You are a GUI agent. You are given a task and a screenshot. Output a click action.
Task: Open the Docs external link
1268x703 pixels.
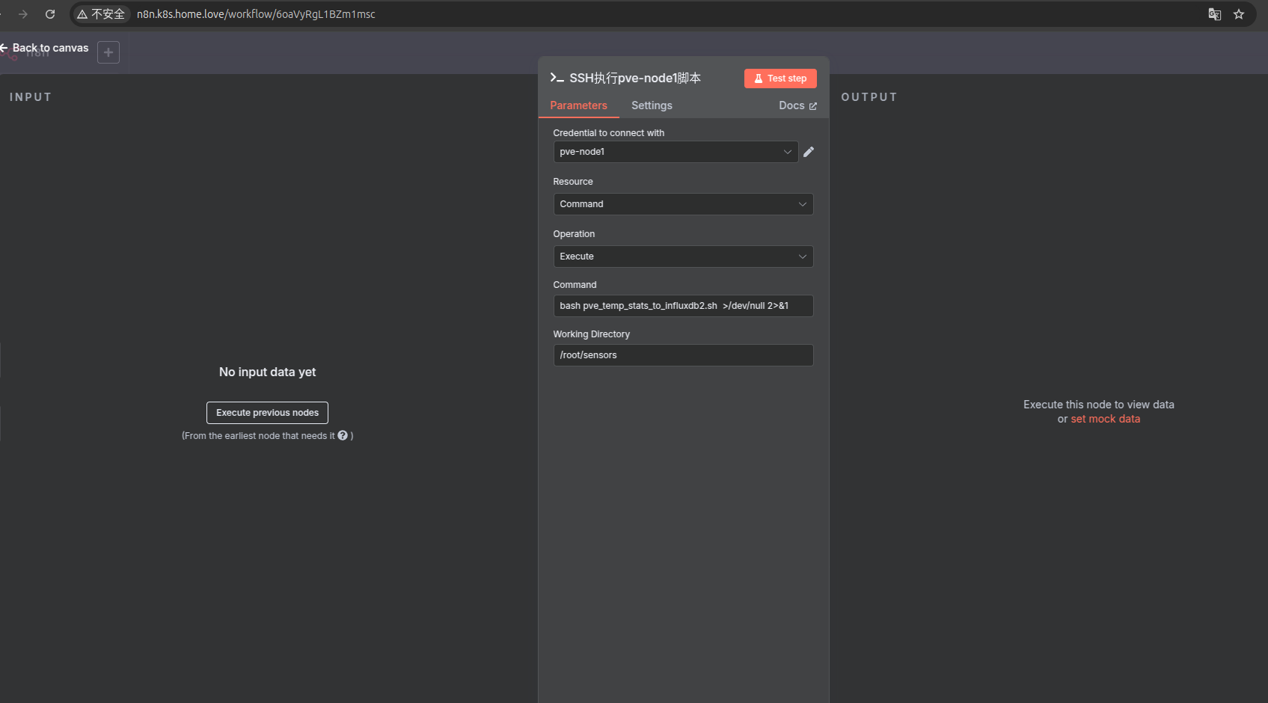(797, 105)
